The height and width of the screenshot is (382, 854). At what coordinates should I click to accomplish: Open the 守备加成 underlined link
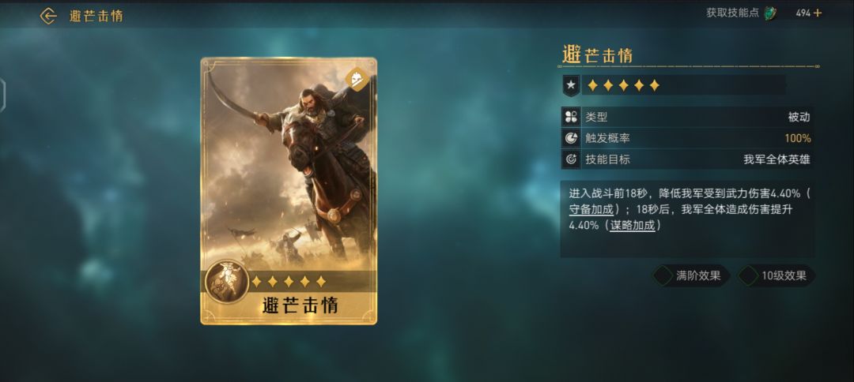(591, 209)
